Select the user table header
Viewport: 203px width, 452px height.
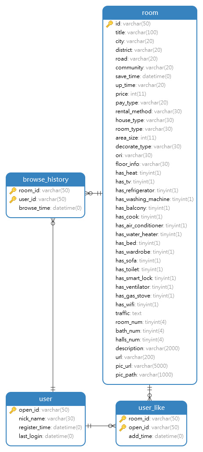46,398
